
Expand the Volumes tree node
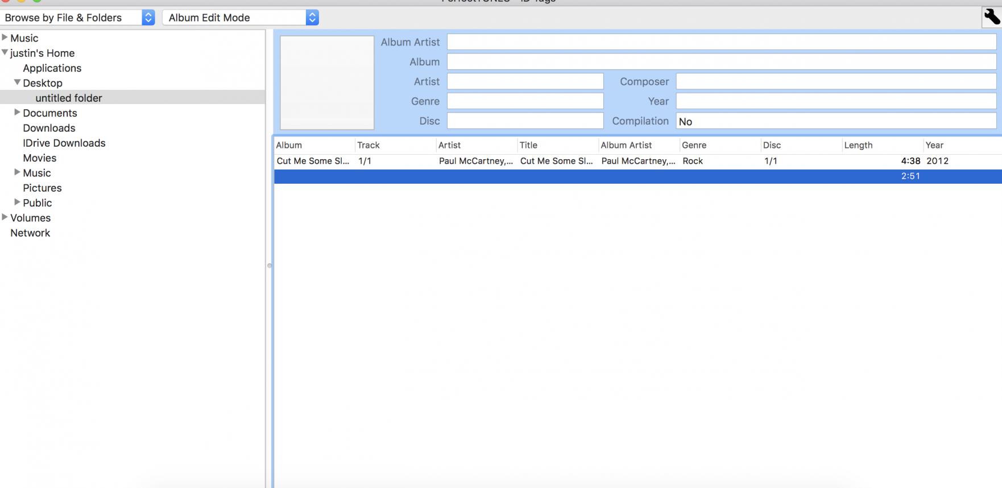tap(5, 217)
